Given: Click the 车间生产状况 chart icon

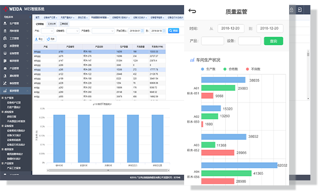Looking at the screenshot, I should point(192,60).
